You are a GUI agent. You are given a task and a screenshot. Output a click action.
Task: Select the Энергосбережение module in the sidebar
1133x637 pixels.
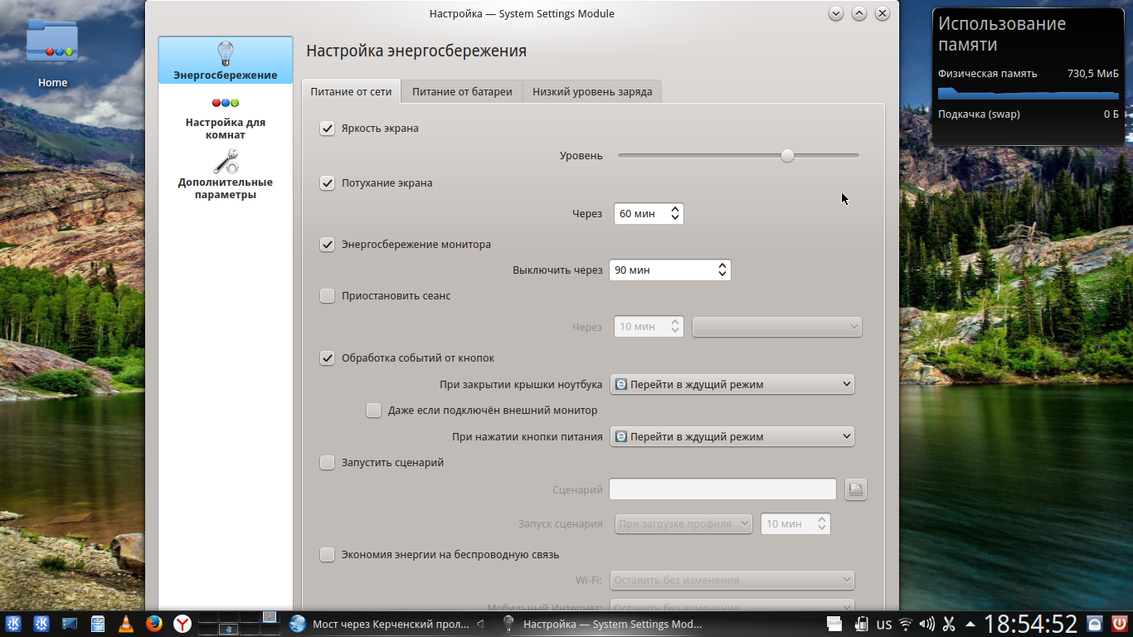[x=226, y=60]
